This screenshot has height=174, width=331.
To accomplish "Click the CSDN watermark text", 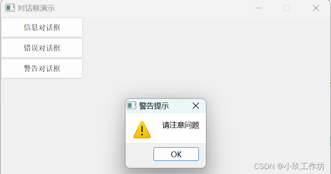I will pyautogui.click(x=264, y=167).
